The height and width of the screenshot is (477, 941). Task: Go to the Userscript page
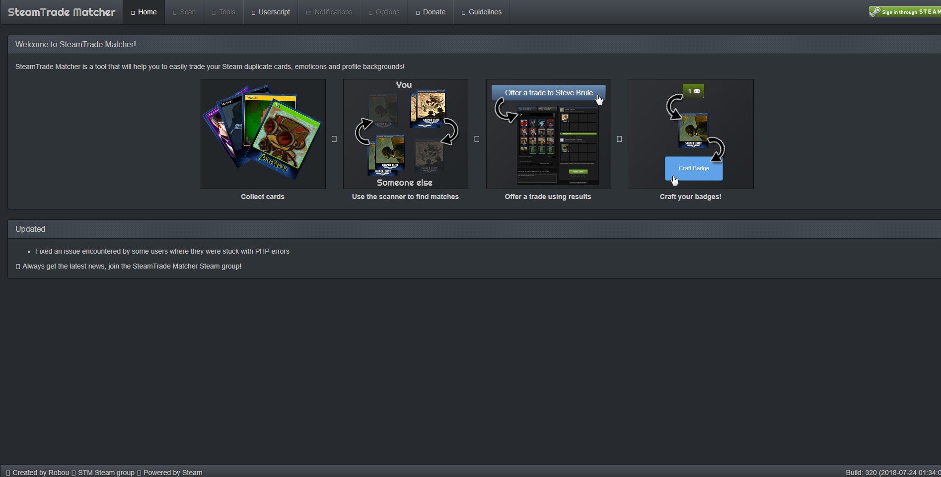pyautogui.click(x=271, y=12)
